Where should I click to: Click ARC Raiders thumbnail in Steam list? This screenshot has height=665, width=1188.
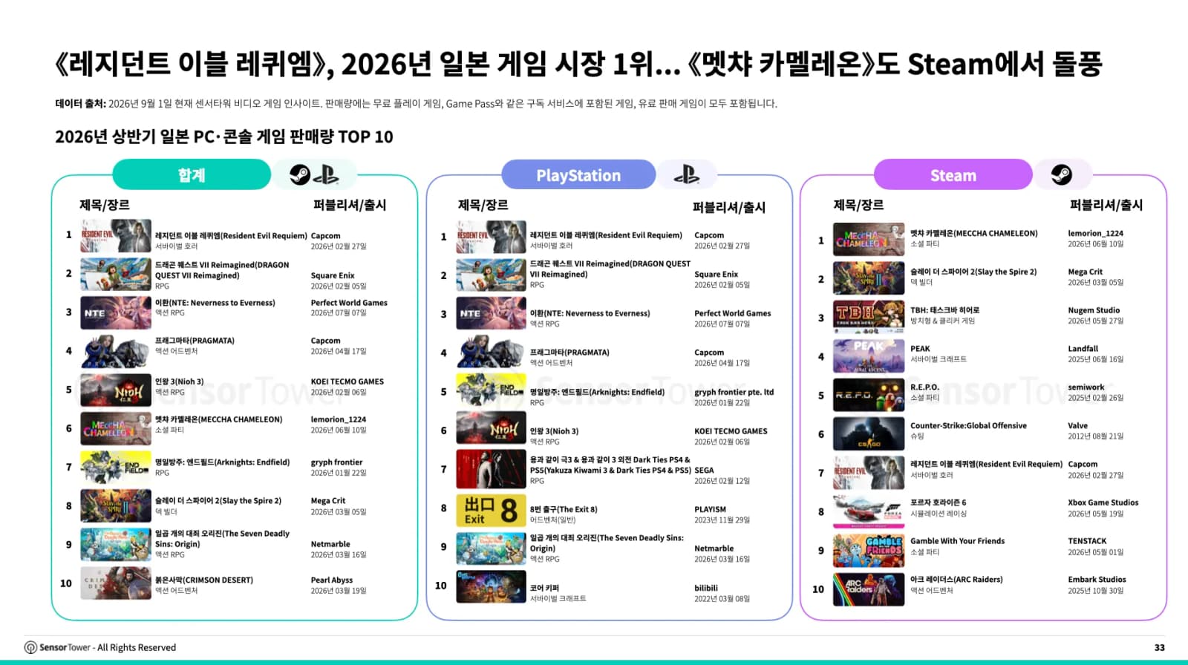click(869, 589)
